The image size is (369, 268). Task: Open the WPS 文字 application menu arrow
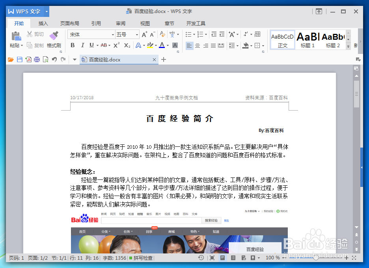pos(47,11)
